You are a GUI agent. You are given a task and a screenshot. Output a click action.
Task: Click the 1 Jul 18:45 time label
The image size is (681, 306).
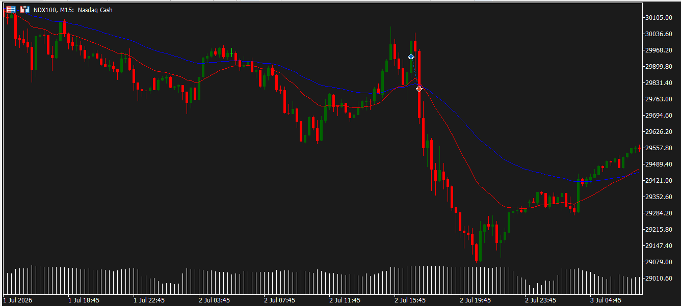point(84,300)
